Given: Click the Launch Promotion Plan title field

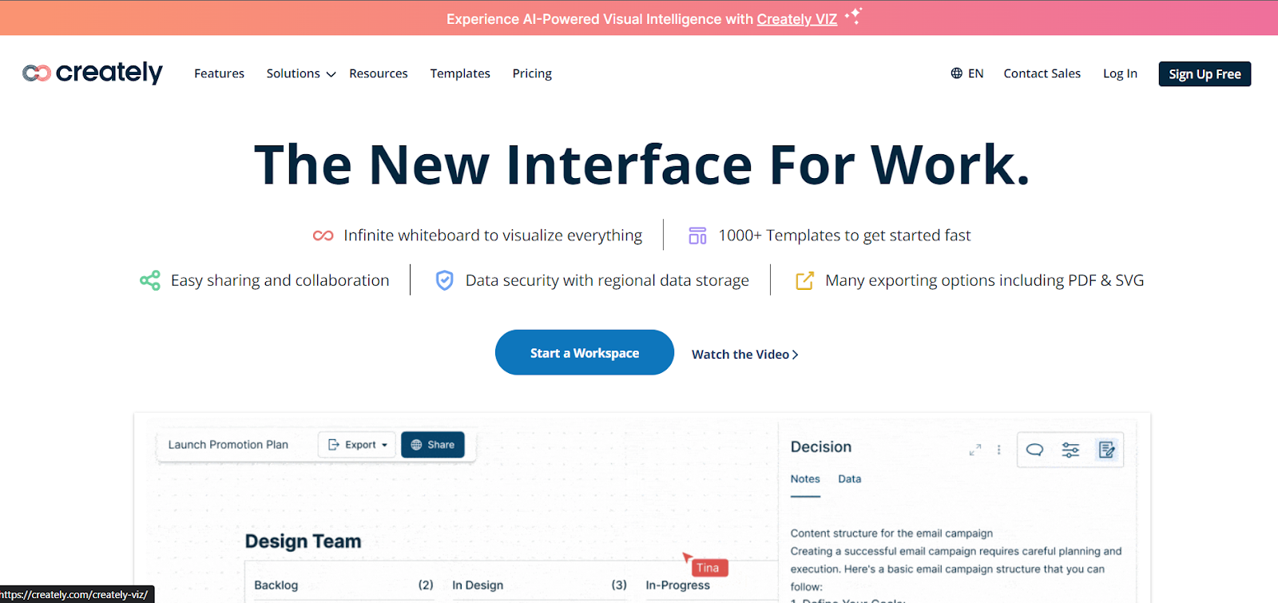Looking at the screenshot, I should (x=228, y=445).
